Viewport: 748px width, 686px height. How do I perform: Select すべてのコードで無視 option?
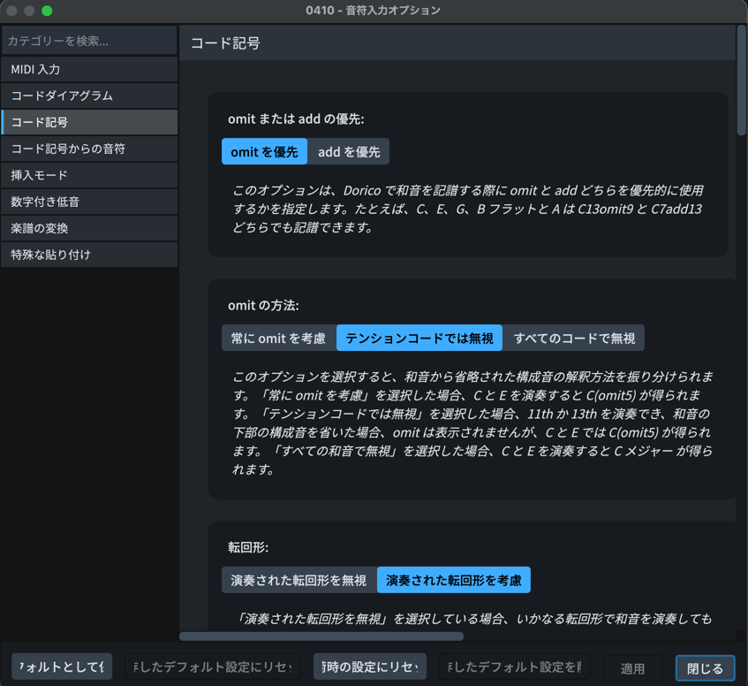[574, 338]
